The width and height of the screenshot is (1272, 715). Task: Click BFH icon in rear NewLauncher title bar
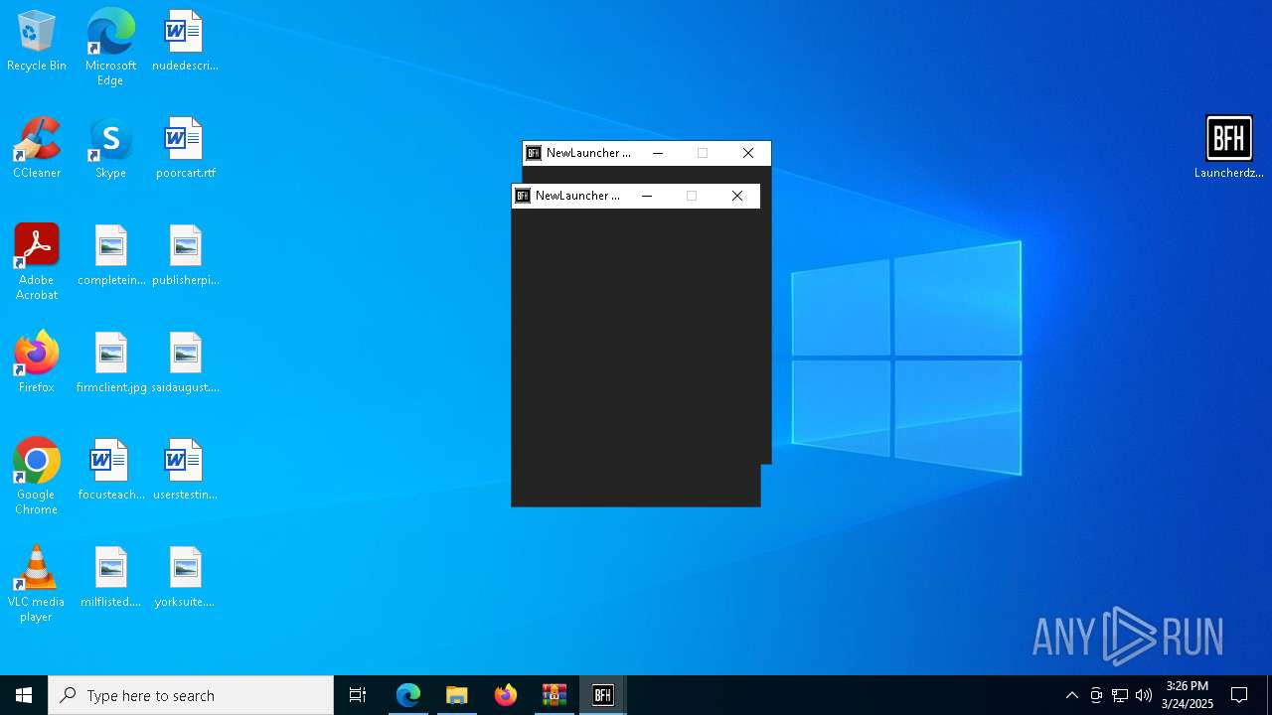534,153
